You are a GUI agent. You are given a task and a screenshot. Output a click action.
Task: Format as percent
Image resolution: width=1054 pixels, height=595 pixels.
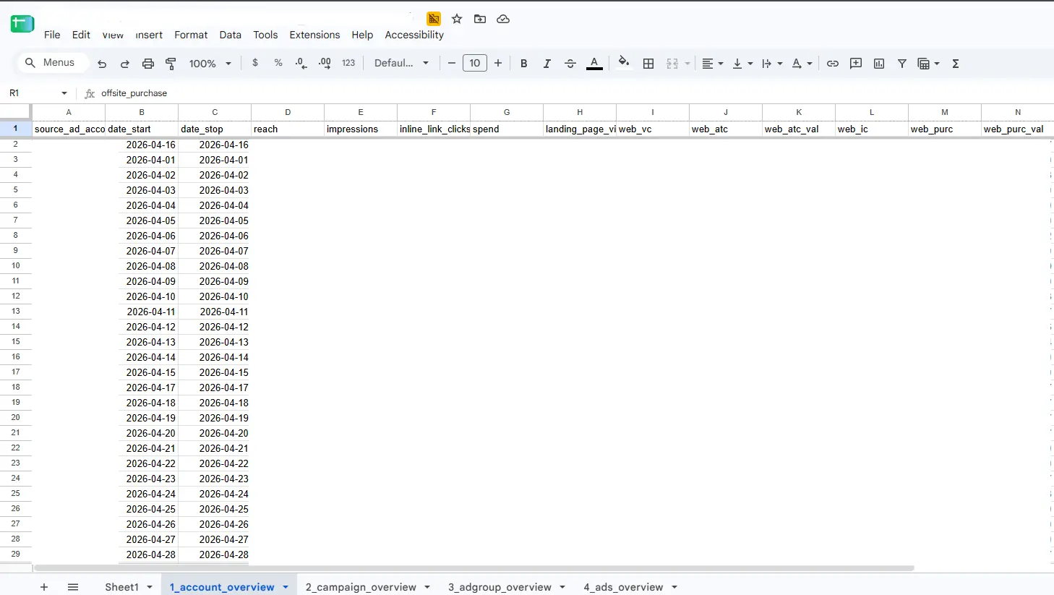coord(278,63)
